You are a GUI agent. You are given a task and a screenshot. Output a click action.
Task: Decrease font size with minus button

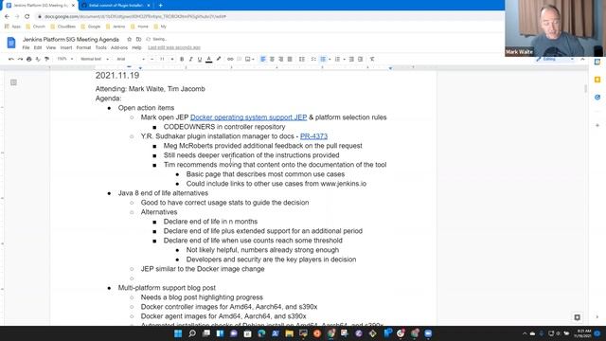(x=151, y=59)
